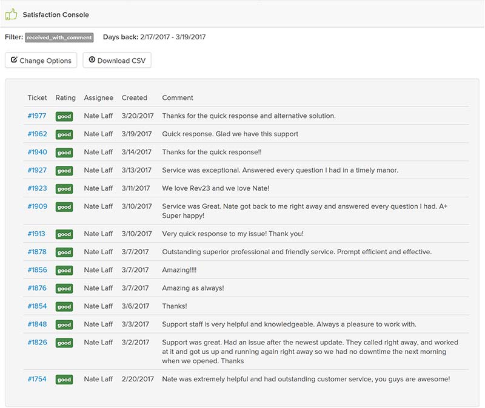Open ticket #1940
Screen dimensions: 485x408
tap(37, 152)
